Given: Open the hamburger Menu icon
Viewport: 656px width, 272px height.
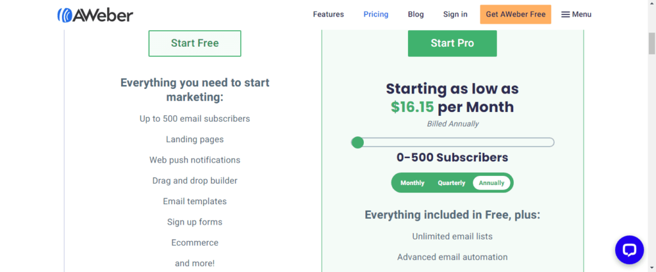Looking at the screenshot, I should point(566,15).
